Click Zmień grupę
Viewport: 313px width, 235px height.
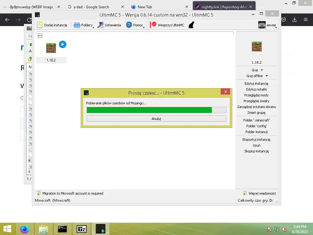point(256,113)
